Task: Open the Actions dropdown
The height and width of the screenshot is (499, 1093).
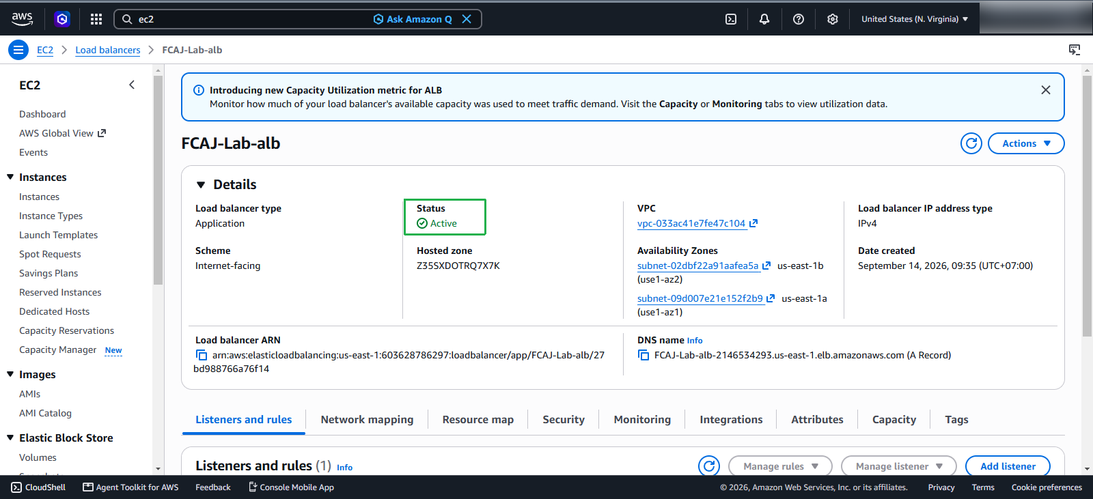Action: coord(1026,143)
